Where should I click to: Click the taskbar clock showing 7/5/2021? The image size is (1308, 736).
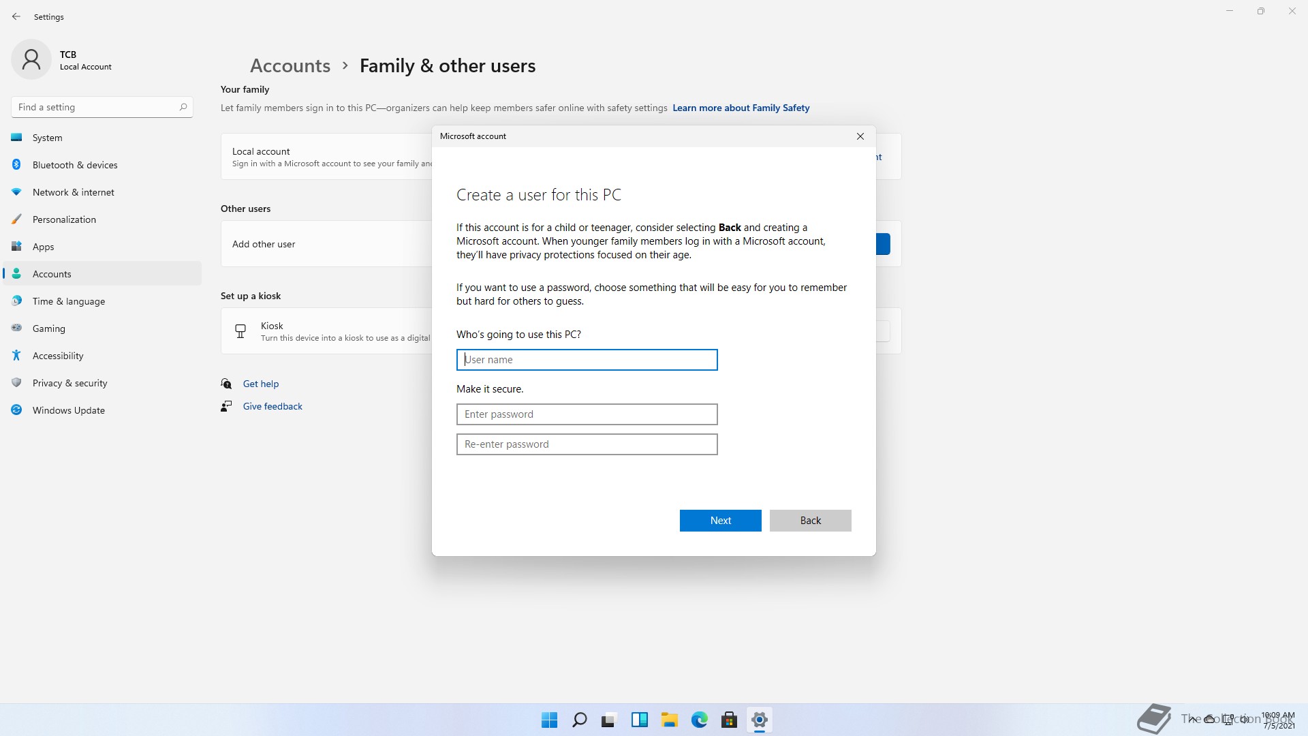click(1278, 720)
